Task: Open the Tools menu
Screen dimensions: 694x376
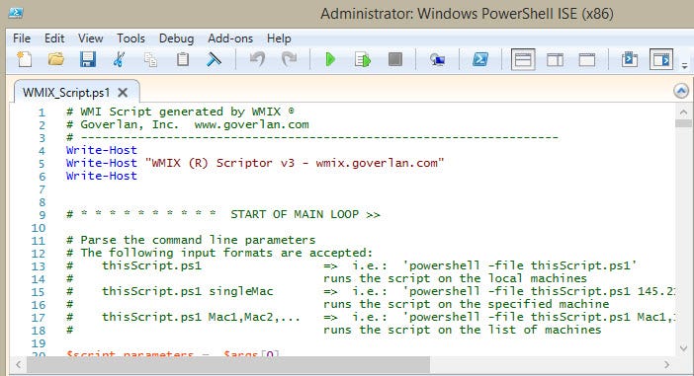Action: (x=131, y=38)
